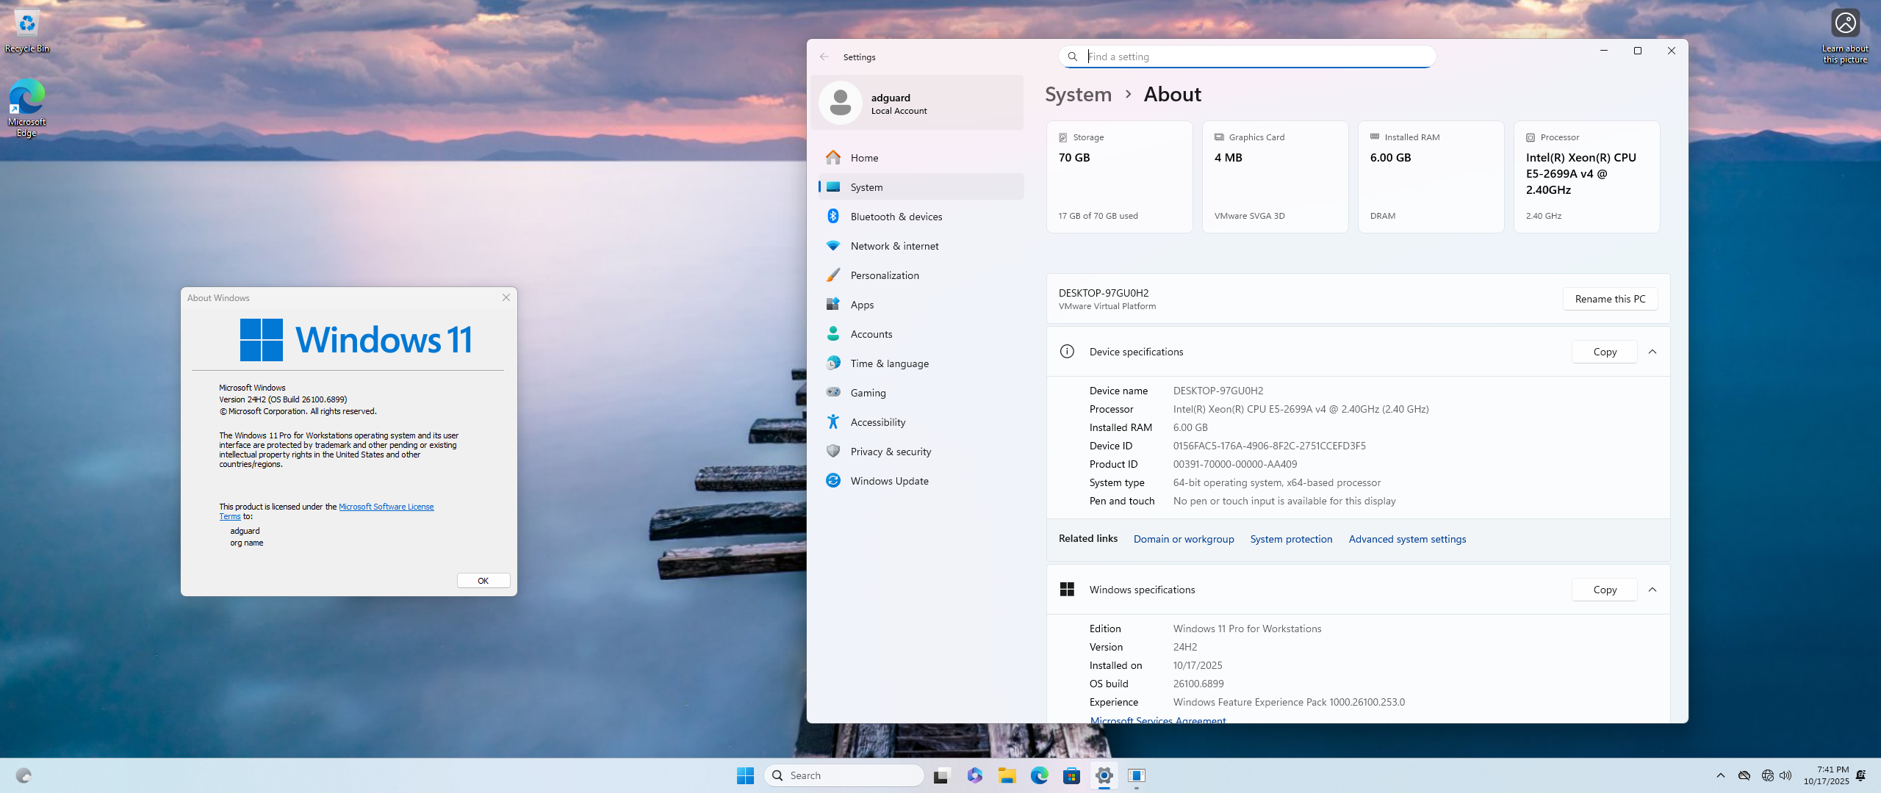Open Network & internet settings

[x=894, y=246]
